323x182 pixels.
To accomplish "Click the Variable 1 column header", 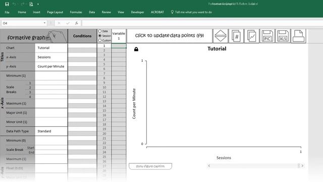I will coord(119,36).
